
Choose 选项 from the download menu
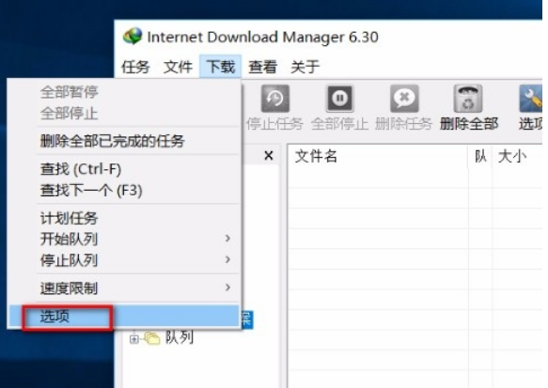point(124,317)
